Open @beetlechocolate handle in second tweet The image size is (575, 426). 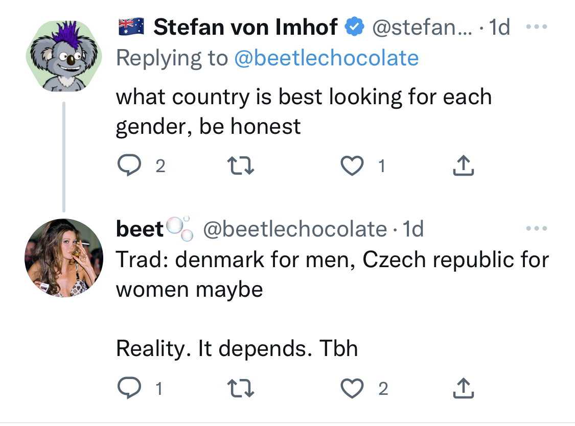pyautogui.click(x=295, y=229)
